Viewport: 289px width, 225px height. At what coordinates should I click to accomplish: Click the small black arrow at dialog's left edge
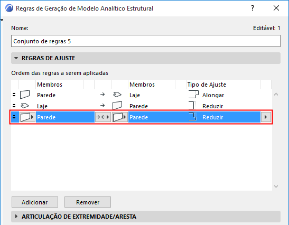click(x=2, y=20)
